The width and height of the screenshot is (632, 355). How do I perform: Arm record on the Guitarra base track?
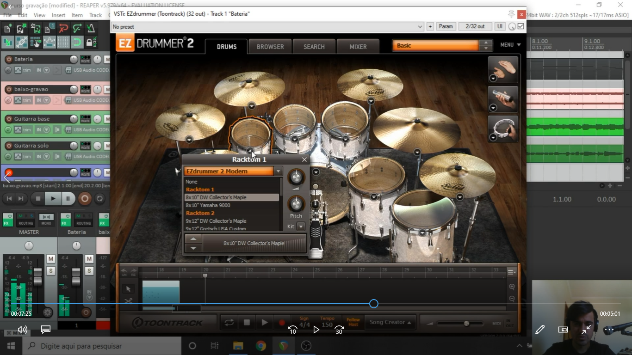coord(8,119)
